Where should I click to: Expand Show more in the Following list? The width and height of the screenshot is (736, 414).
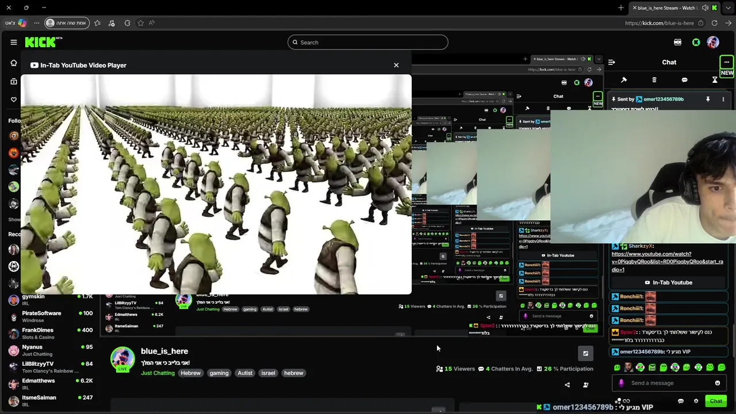coord(14,220)
